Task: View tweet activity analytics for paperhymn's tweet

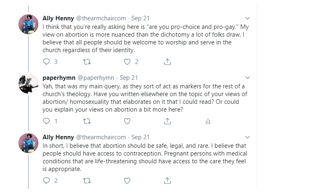Action: (207, 121)
